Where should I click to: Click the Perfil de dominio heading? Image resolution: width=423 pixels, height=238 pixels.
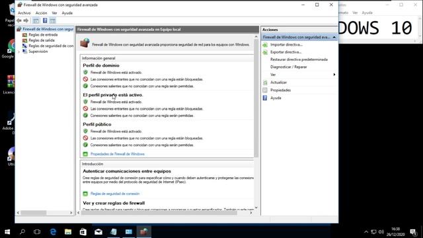101,65
